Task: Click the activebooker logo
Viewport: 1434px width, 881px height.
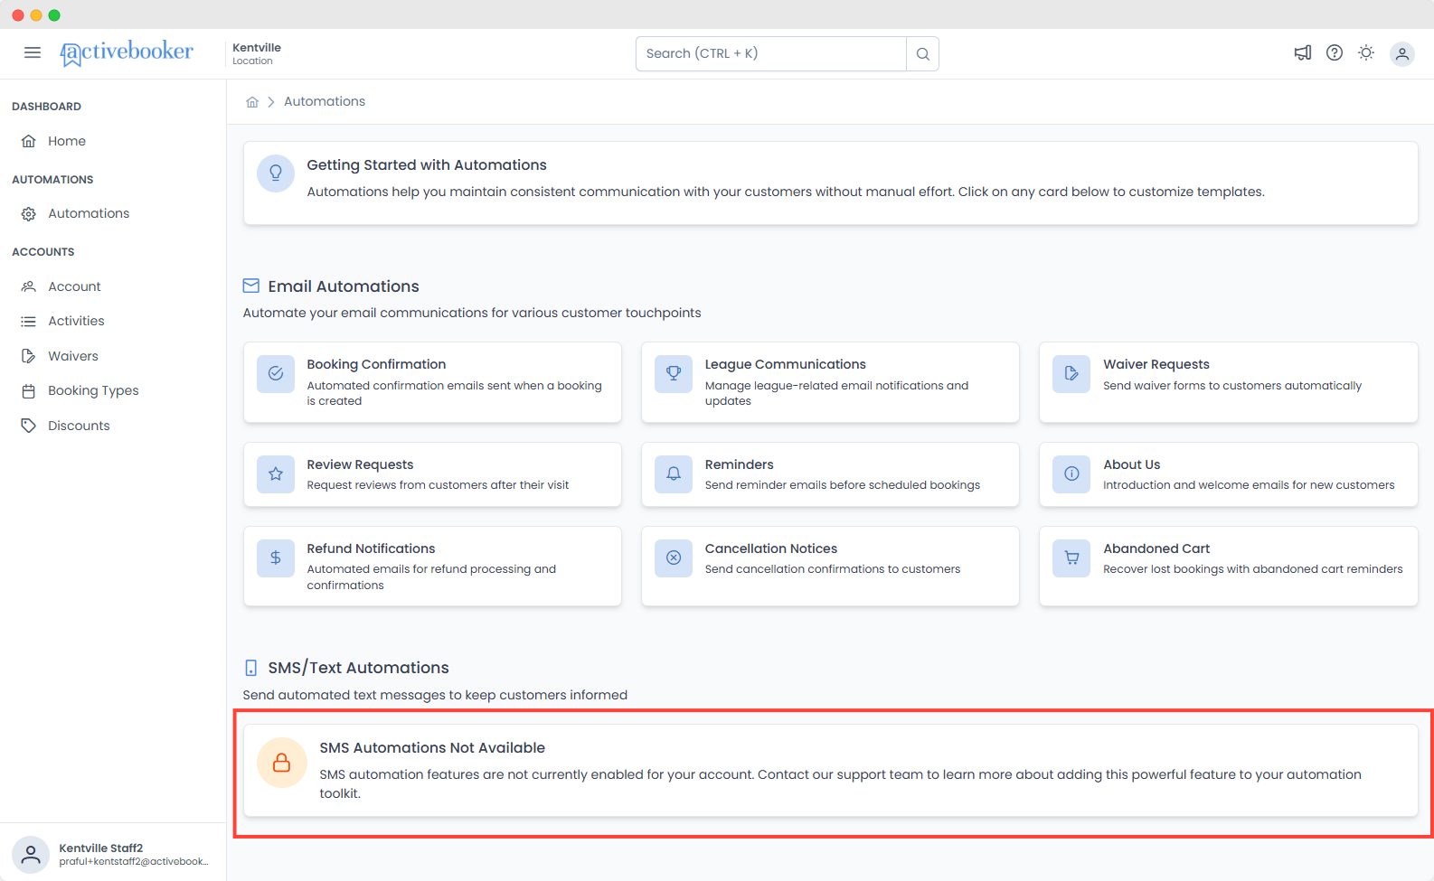Action: (x=127, y=52)
